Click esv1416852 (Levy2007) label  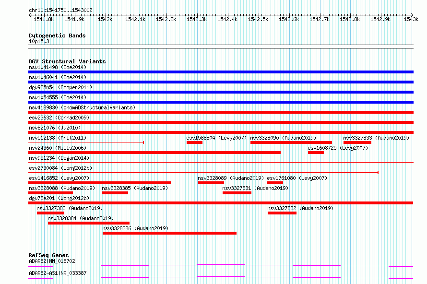(x=59, y=178)
